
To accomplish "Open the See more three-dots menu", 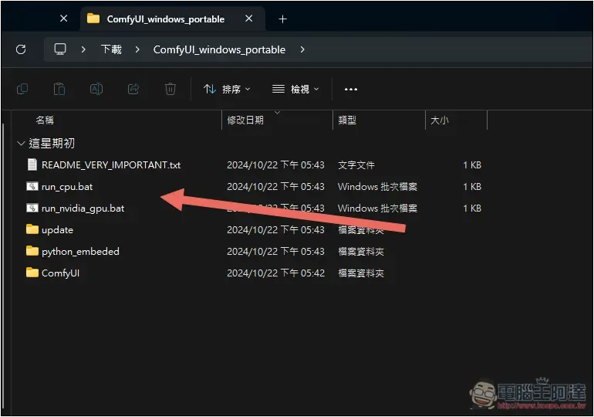I will [x=351, y=89].
